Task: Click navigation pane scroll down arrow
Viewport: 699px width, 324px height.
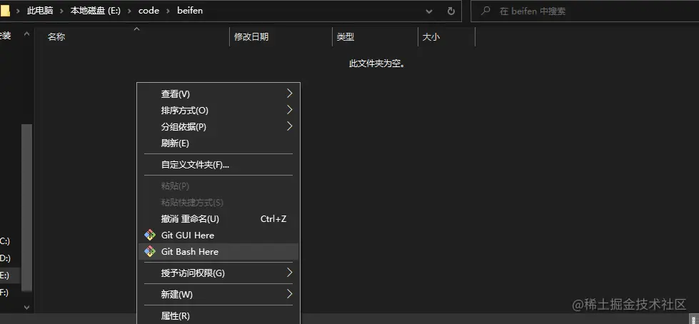Action: click(x=26, y=307)
